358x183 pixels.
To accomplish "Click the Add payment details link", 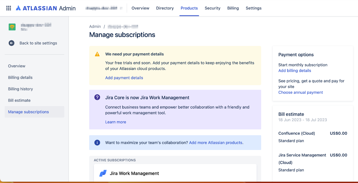I will (x=124, y=78).
